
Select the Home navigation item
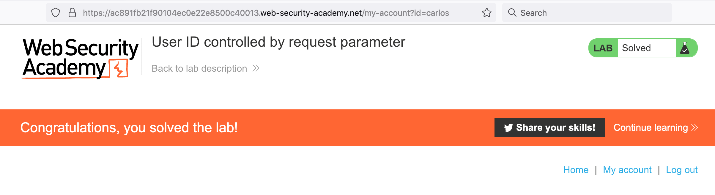tap(576, 170)
